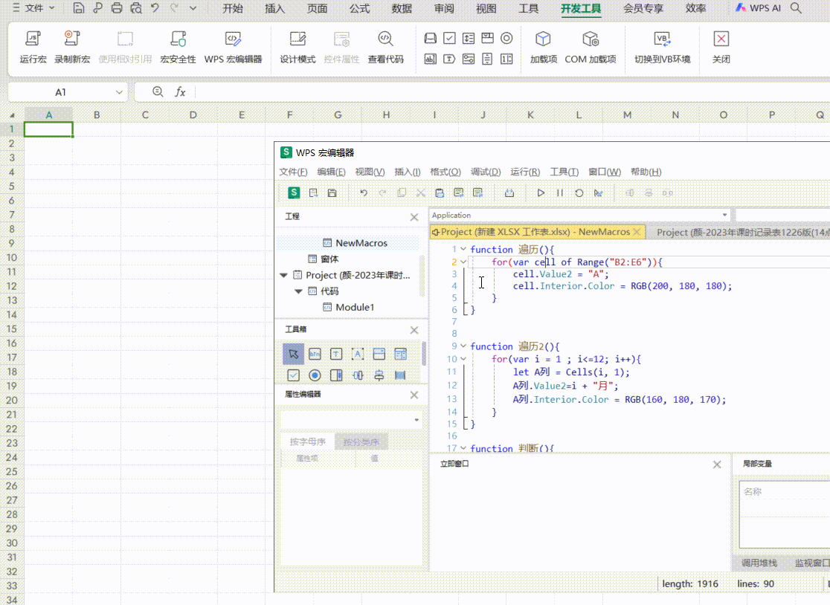This screenshot has width=830, height=605.
Task: Open the 调用堆栈 panel tab
Action: [x=759, y=563]
